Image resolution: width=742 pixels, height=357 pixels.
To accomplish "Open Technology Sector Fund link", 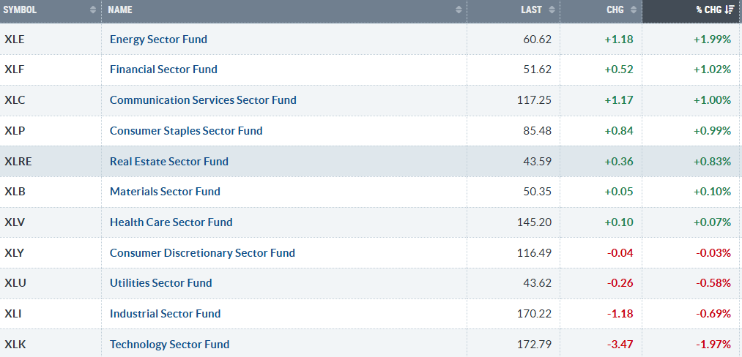I will coord(169,345).
